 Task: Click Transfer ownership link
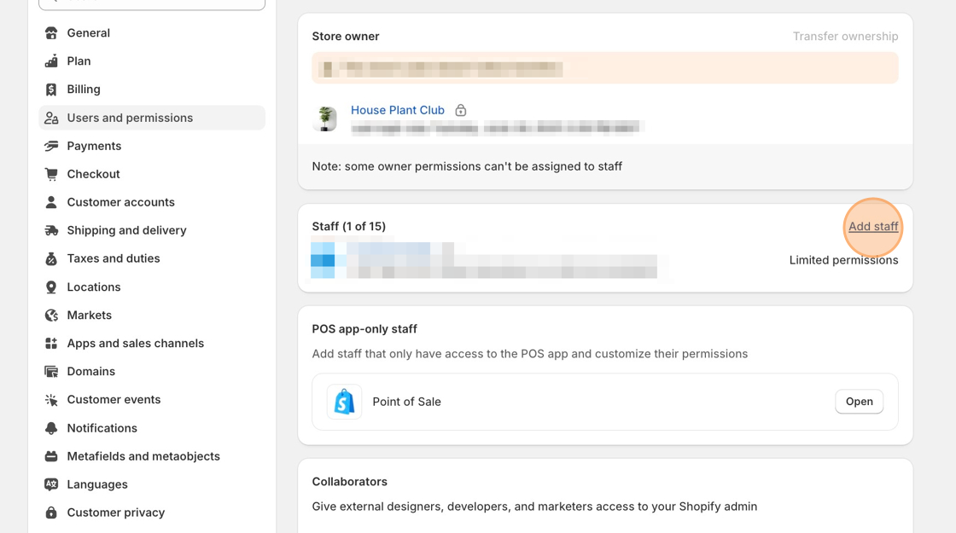845,36
